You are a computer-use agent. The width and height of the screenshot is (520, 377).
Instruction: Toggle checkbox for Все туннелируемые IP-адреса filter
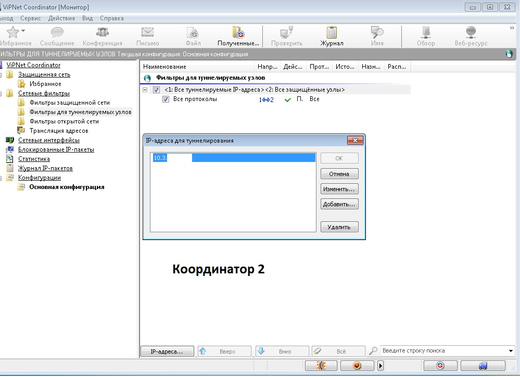[156, 90]
